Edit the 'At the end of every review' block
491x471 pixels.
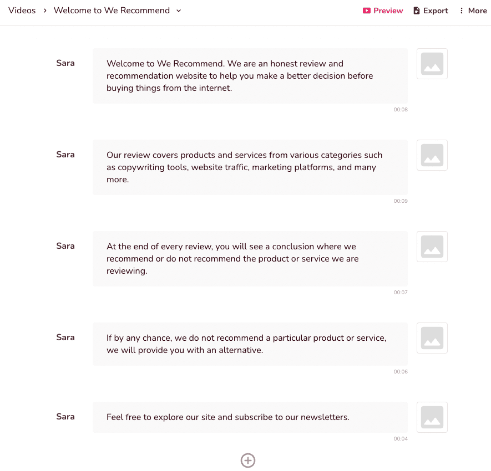(x=250, y=259)
